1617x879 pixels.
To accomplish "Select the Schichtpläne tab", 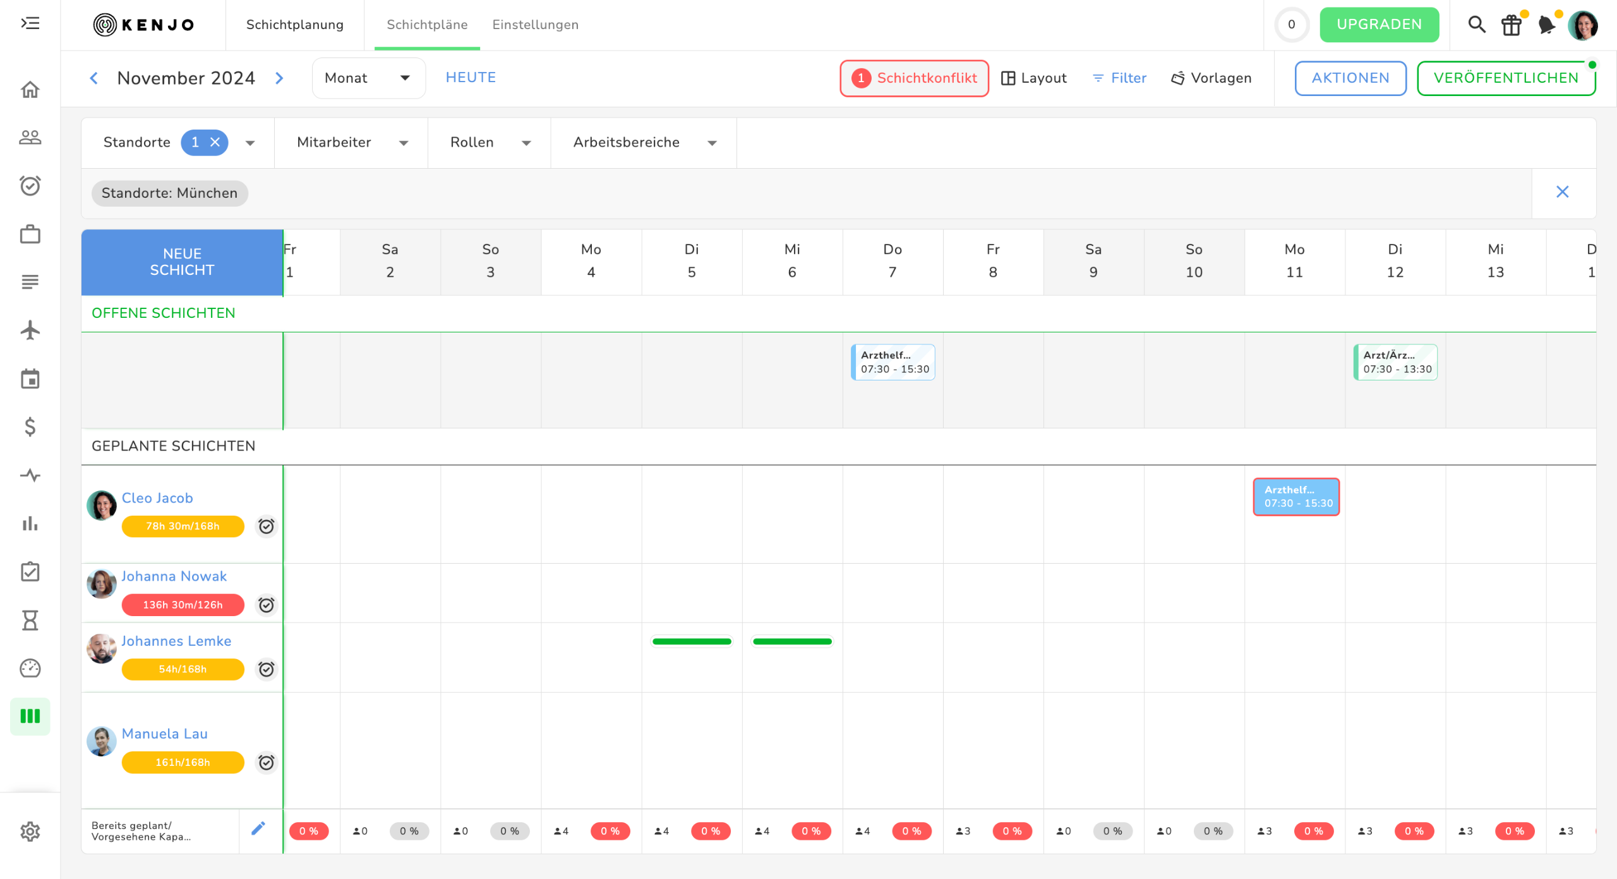I will 427,25.
